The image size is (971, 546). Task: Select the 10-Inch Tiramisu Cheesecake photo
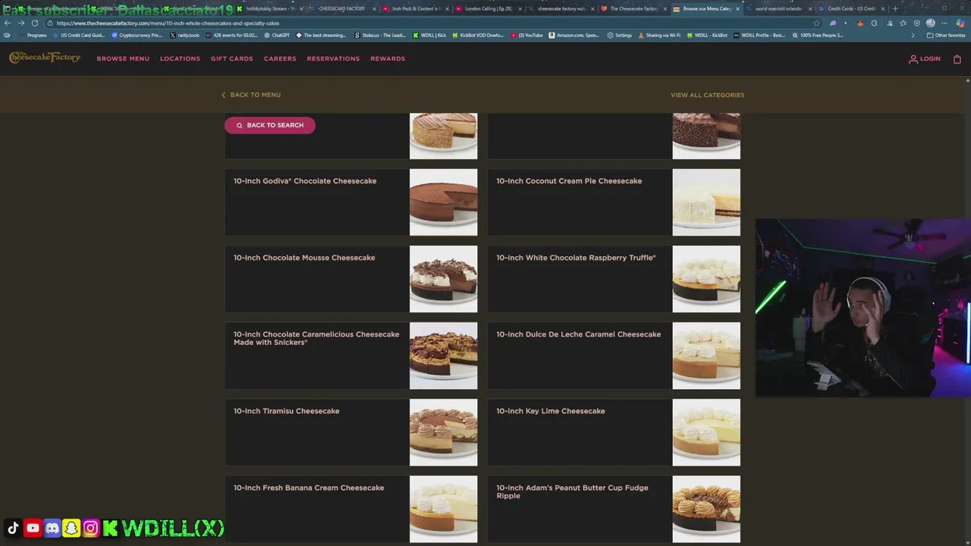(x=444, y=432)
